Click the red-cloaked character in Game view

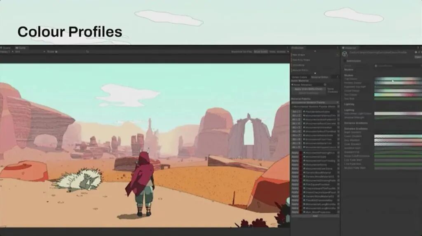point(142,183)
